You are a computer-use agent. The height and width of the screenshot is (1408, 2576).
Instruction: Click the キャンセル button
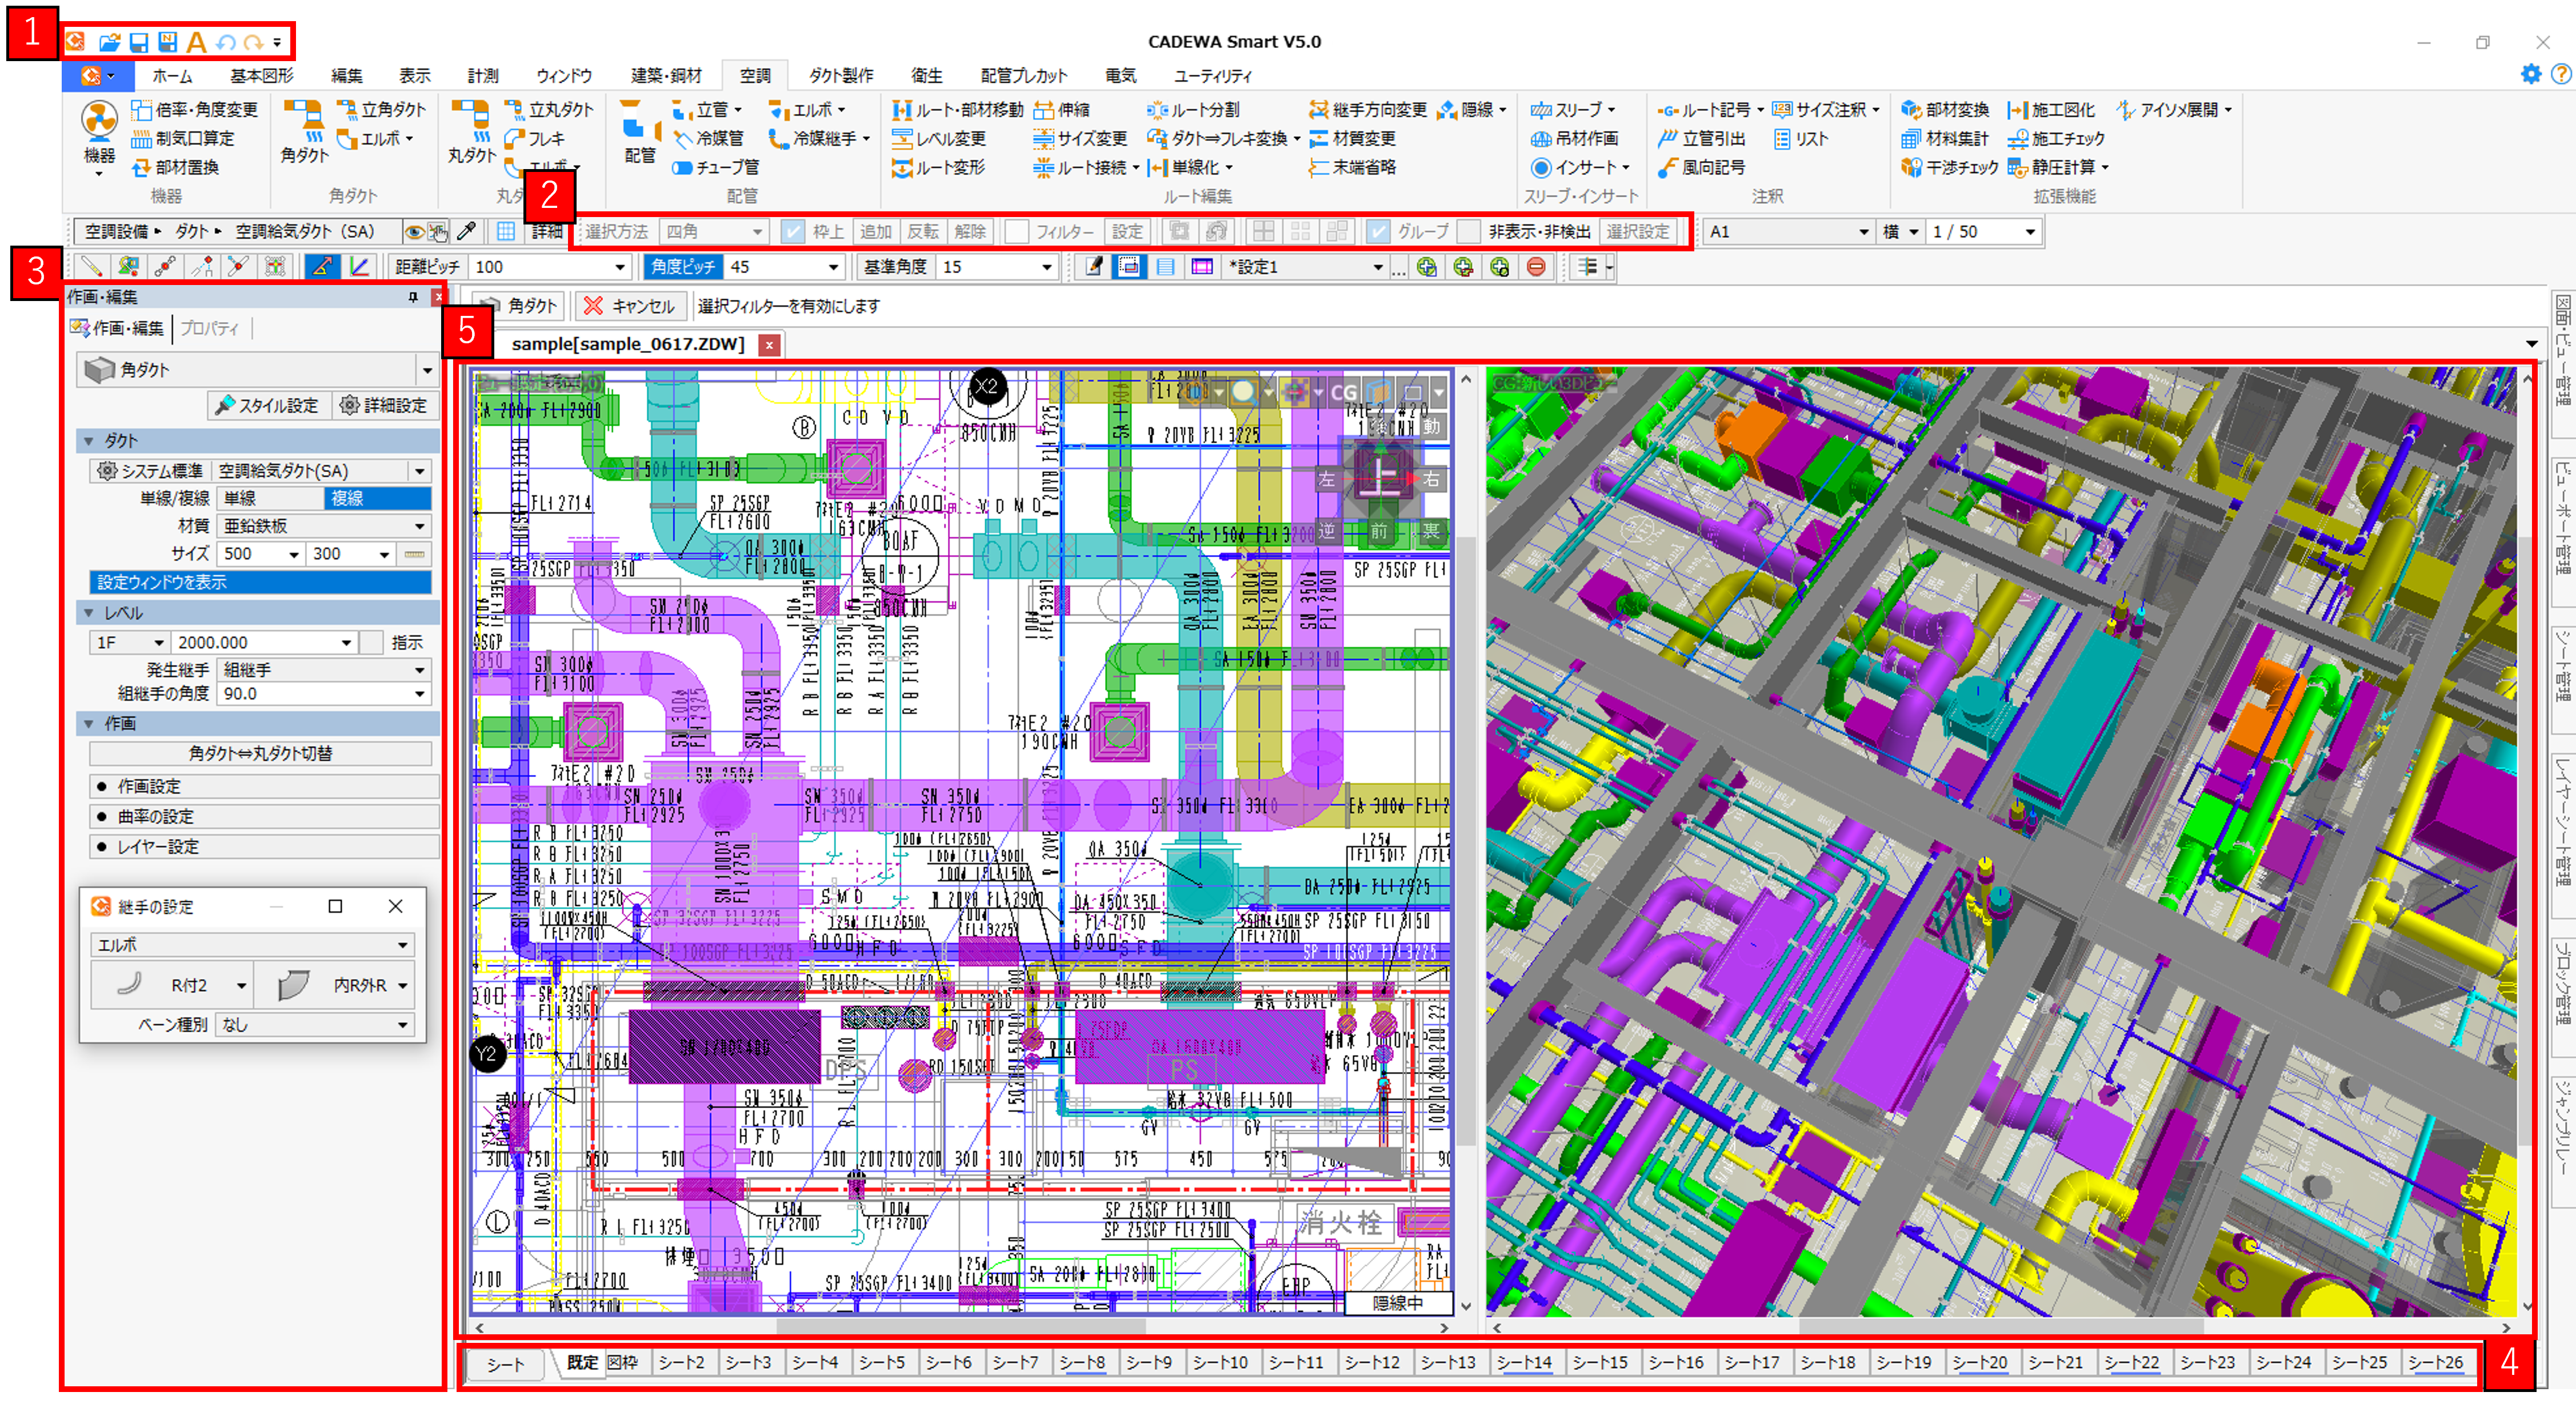click(631, 306)
